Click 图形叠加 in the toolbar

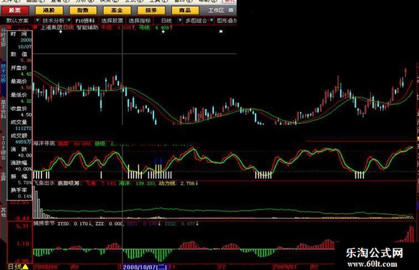(227, 20)
